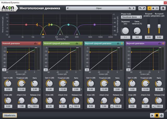Click Gain in knob in Верхний средний диапазон
This screenshot has width=167, height=119.
point(91,84)
